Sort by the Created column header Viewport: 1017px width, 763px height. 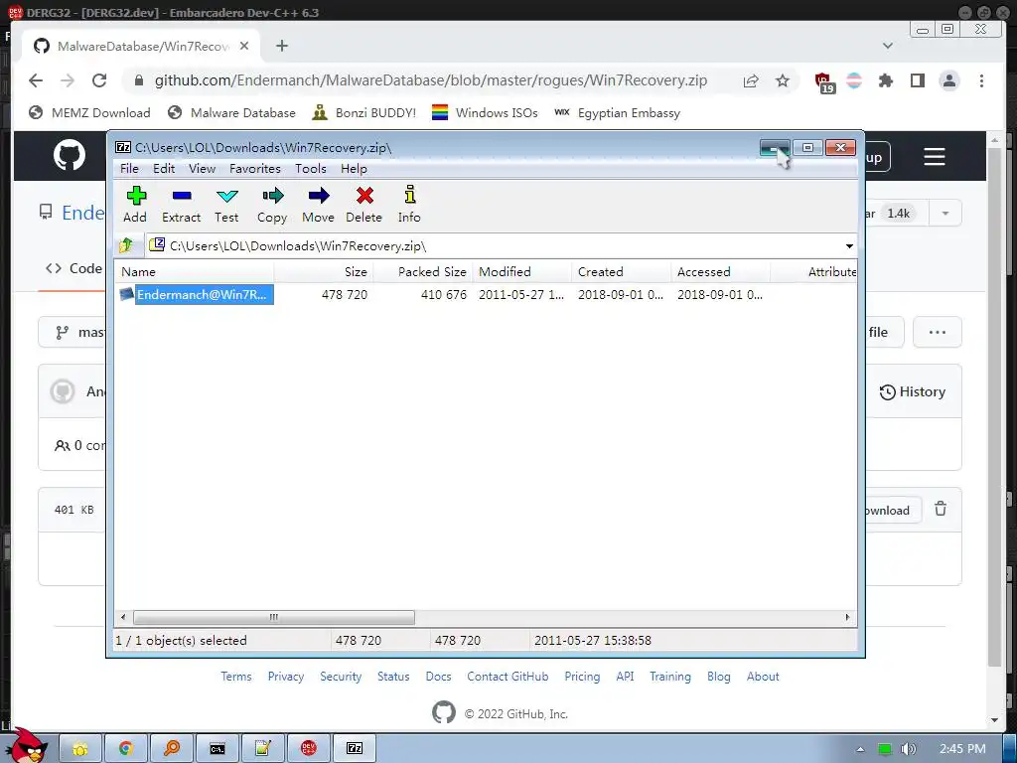click(x=622, y=272)
